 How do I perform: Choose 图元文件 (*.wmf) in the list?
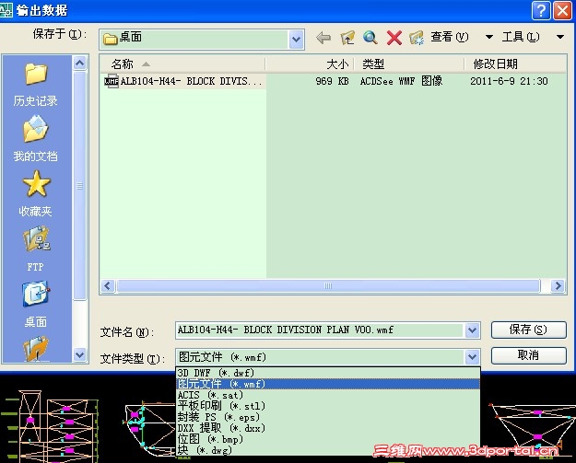pos(328,384)
